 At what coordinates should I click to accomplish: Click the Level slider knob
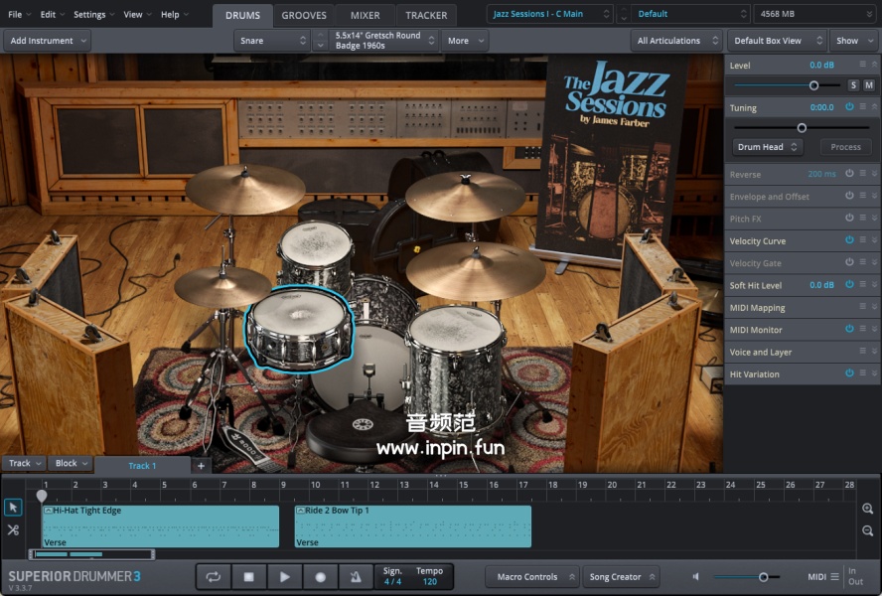tap(813, 85)
